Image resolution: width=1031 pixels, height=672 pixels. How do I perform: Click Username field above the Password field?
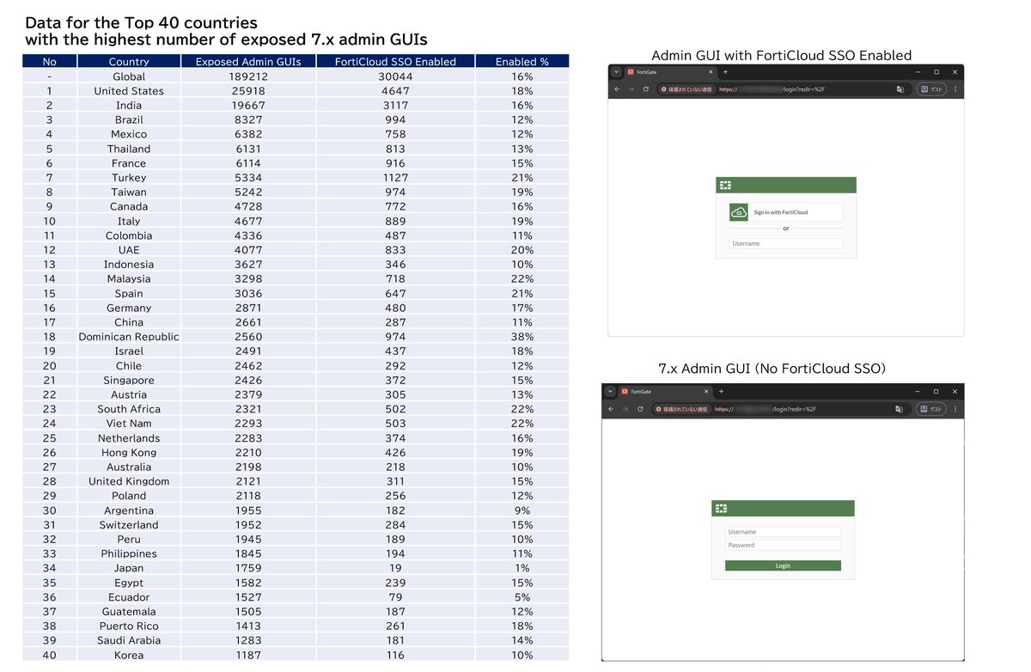tap(783, 532)
